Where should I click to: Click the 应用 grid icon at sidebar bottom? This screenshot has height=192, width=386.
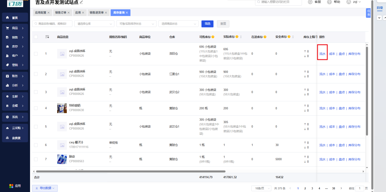tap(11, 186)
